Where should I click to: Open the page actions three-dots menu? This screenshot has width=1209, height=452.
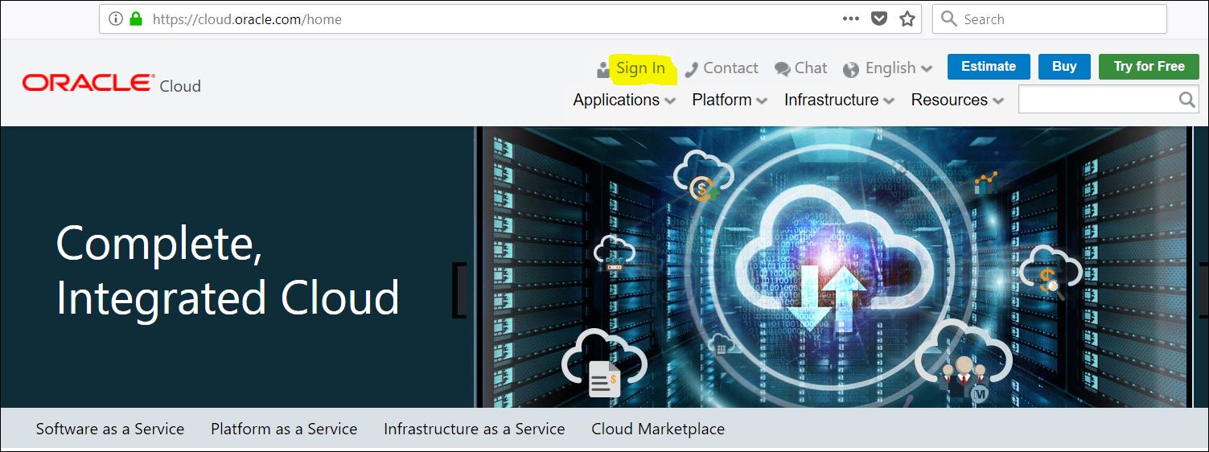(851, 19)
